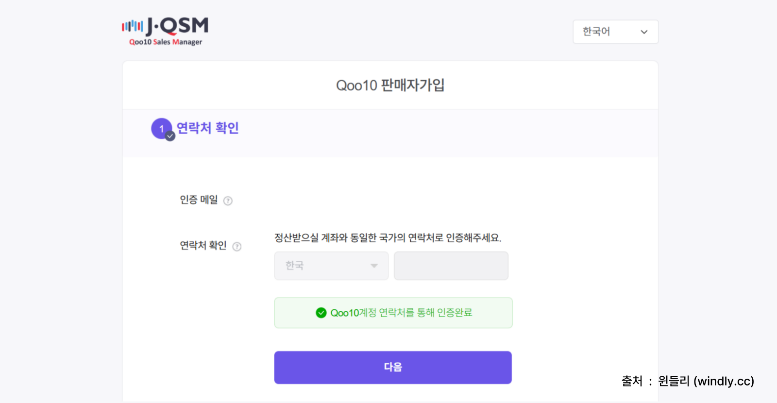Click the Qoo10 계정 인증완료 confirmation banner
The width and height of the screenshot is (777, 403).
(x=393, y=313)
